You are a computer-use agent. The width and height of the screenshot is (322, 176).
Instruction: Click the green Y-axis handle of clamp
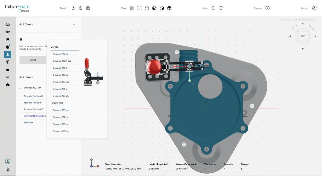point(189,80)
